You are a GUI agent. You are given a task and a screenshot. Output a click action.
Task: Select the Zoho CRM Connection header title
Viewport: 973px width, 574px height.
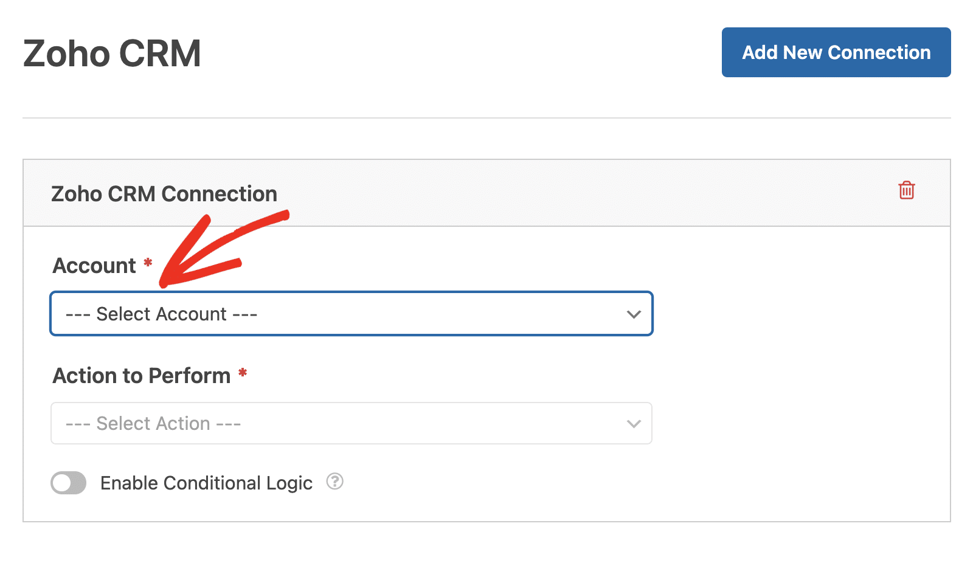pyautogui.click(x=164, y=194)
